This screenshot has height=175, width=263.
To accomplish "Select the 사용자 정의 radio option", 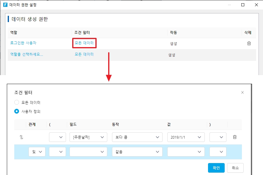I will [17, 111].
